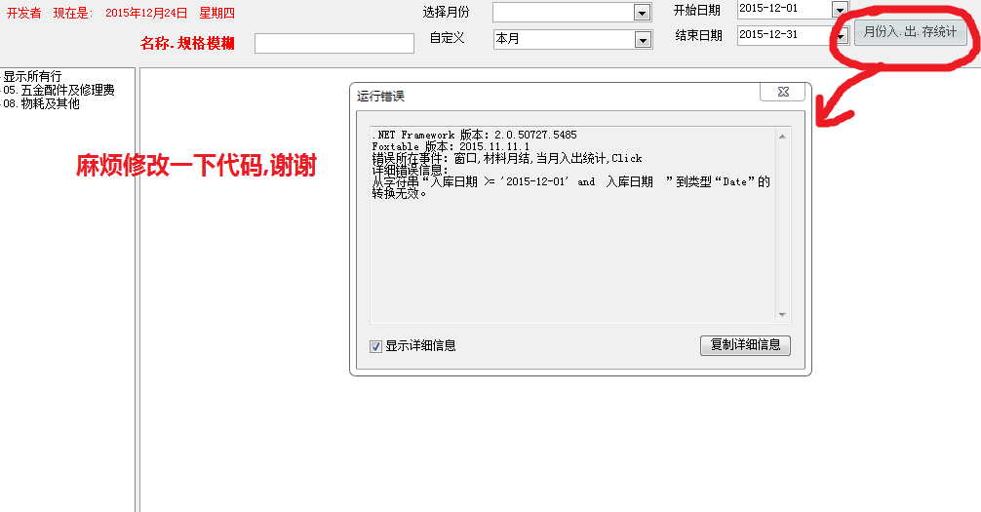The image size is (981, 512).
Task: Select tree row 显示所有行
Action: point(32,76)
